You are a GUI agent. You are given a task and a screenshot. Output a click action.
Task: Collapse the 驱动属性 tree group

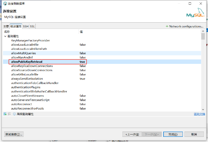coord(5,36)
